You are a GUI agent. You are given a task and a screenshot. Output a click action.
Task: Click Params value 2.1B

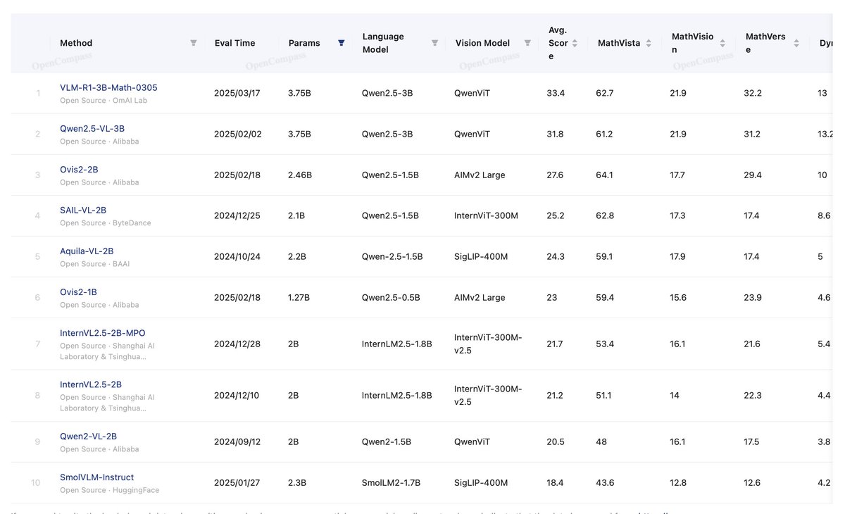[296, 216]
